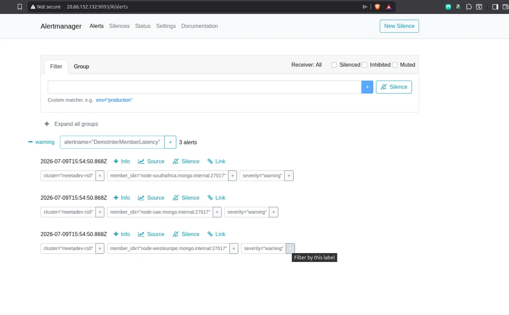The image size is (509, 315).
Task: Go to Settings page
Action: [166, 26]
